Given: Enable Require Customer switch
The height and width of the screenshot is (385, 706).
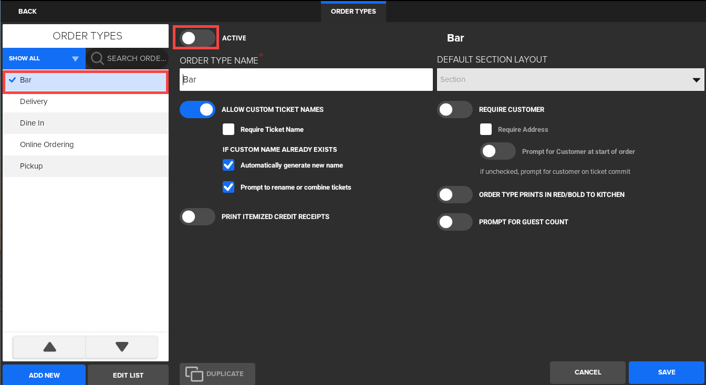Looking at the screenshot, I should [x=455, y=109].
